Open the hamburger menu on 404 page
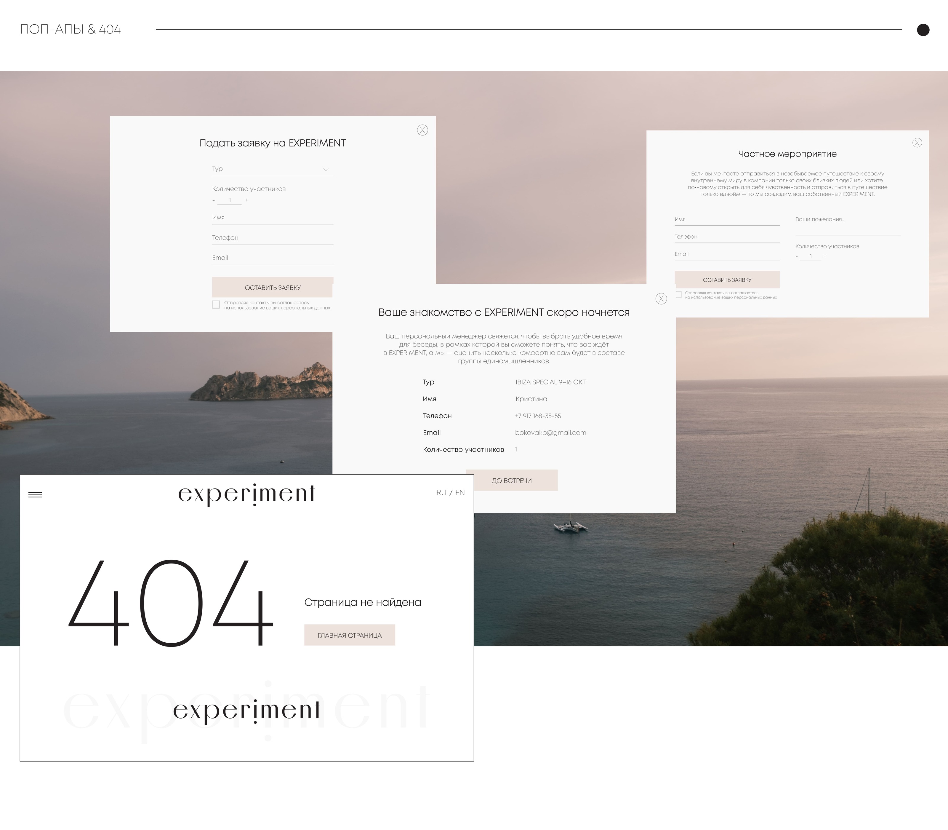This screenshot has height=830, width=948. (35, 495)
